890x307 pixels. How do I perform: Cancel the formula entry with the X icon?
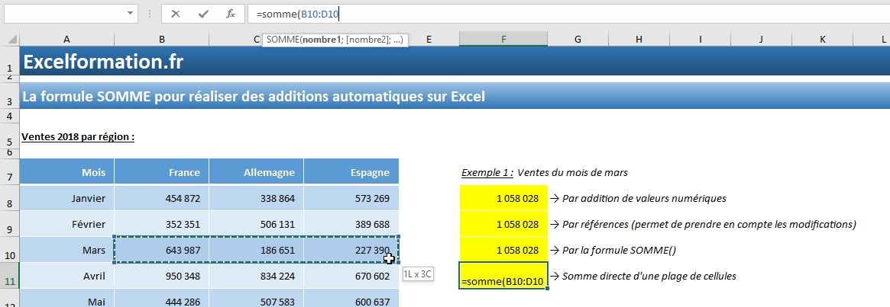point(176,14)
